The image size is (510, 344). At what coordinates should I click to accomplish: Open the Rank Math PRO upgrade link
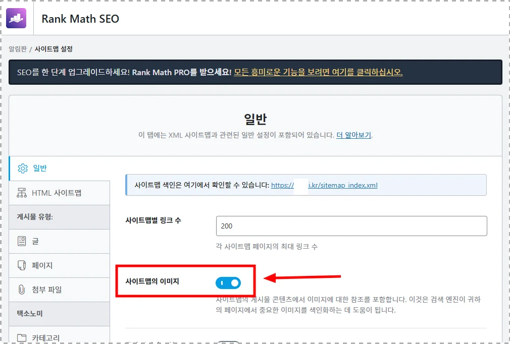318,72
